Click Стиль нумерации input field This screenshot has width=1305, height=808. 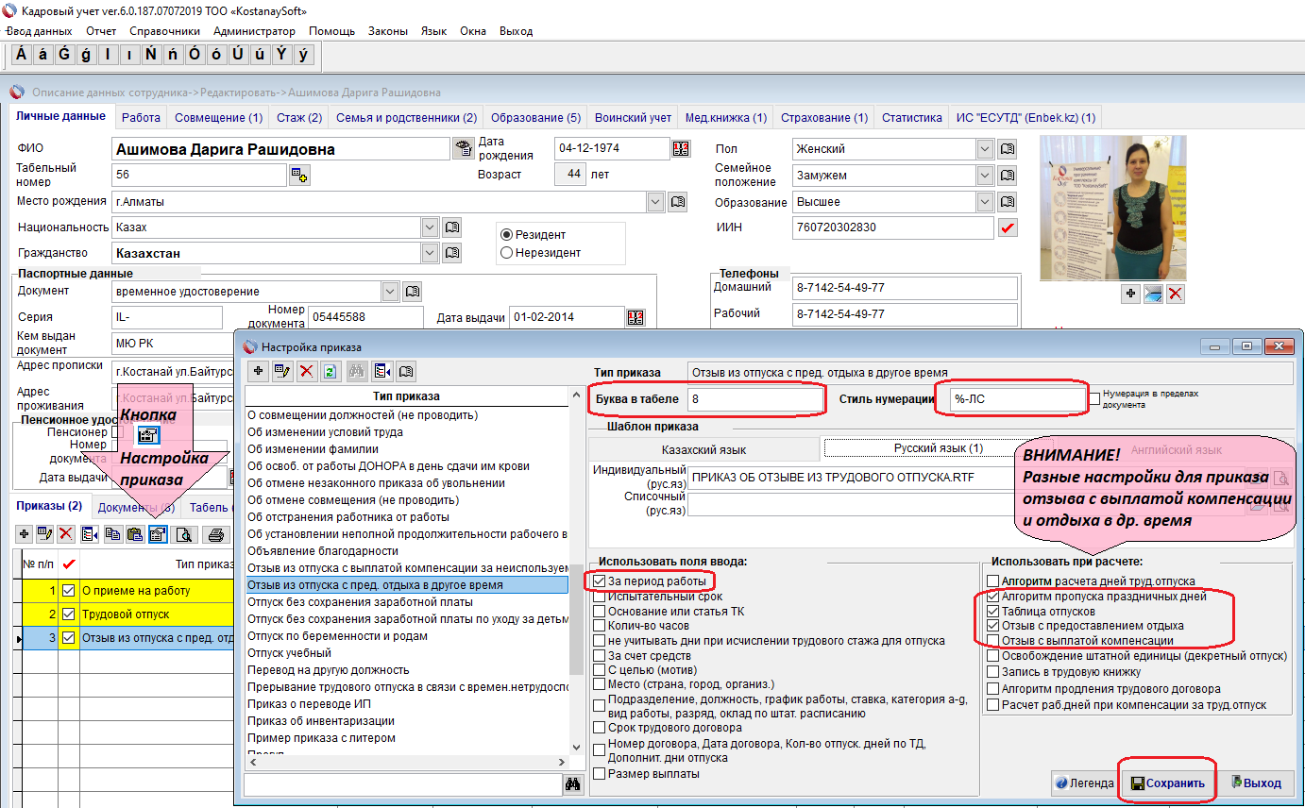[1018, 399]
